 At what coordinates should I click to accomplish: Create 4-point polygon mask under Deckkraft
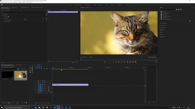6,17
